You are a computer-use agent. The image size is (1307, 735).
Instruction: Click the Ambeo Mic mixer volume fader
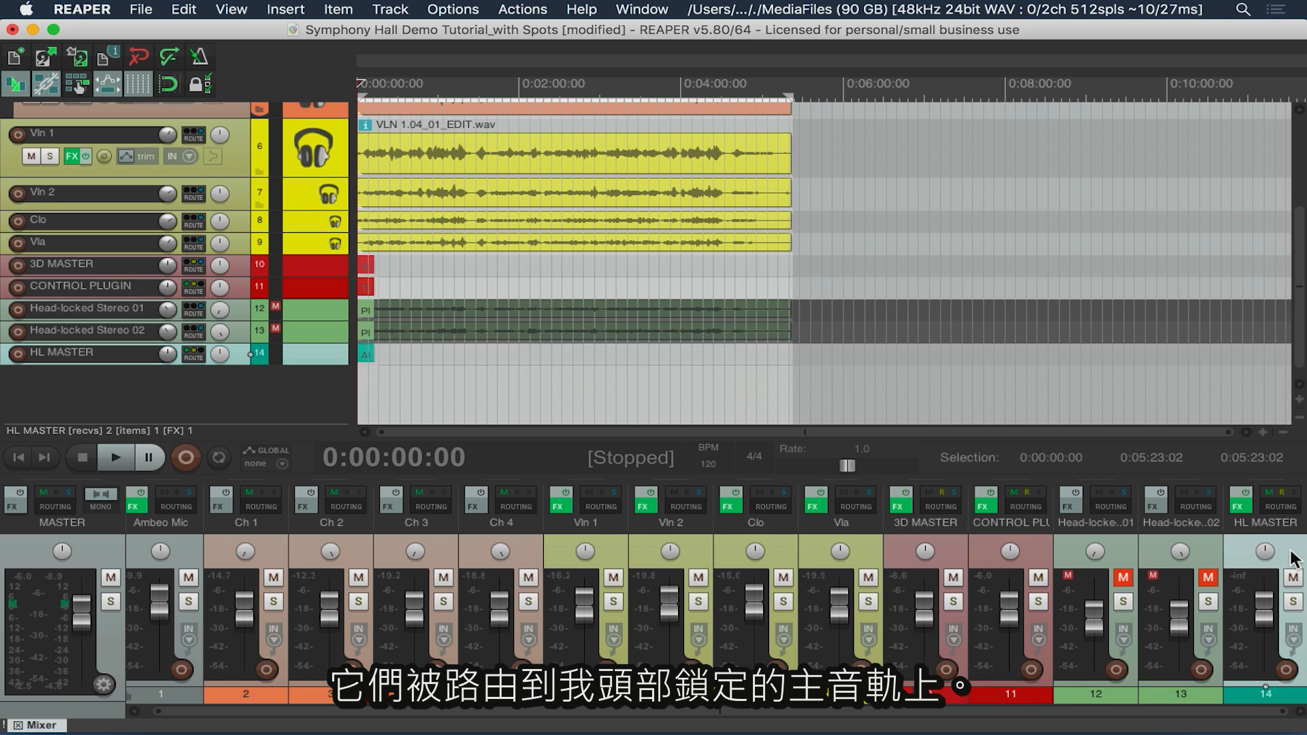(159, 602)
